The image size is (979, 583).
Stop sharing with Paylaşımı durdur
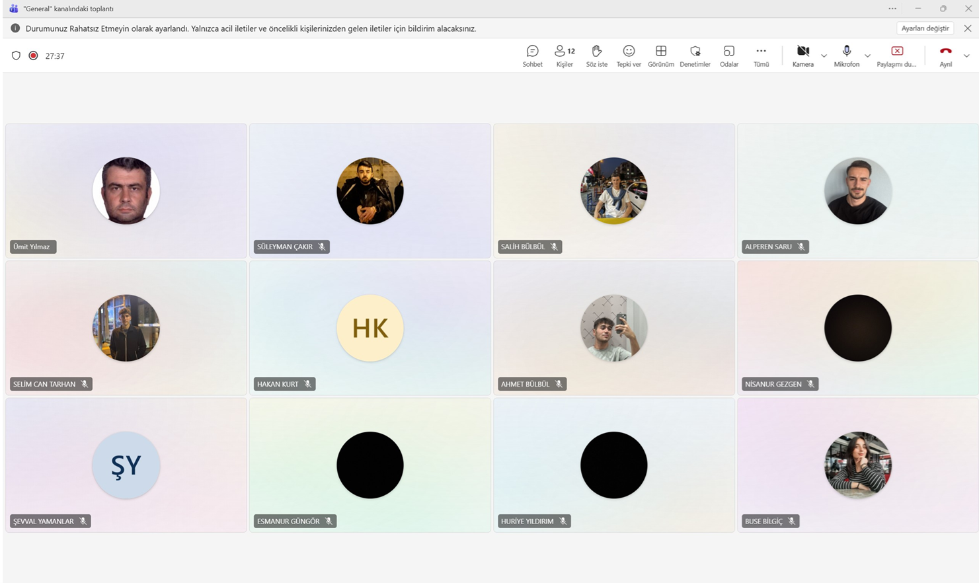click(896, 56)
